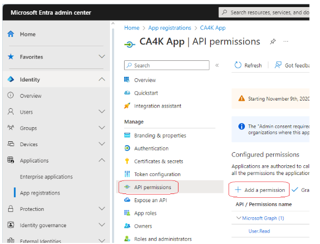Click the Refresh icon button
The height and width of the screenshot is (244, 320).
tap(238, 65)
